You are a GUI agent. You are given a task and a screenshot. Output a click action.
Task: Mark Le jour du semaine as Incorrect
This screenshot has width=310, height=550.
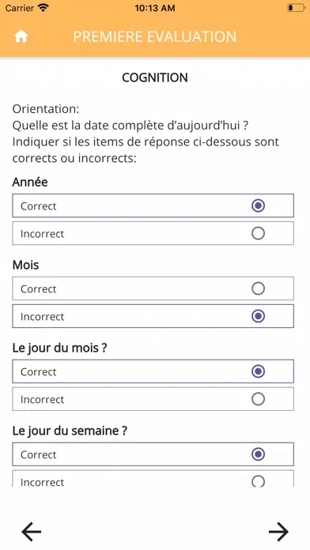coord(258,481)
